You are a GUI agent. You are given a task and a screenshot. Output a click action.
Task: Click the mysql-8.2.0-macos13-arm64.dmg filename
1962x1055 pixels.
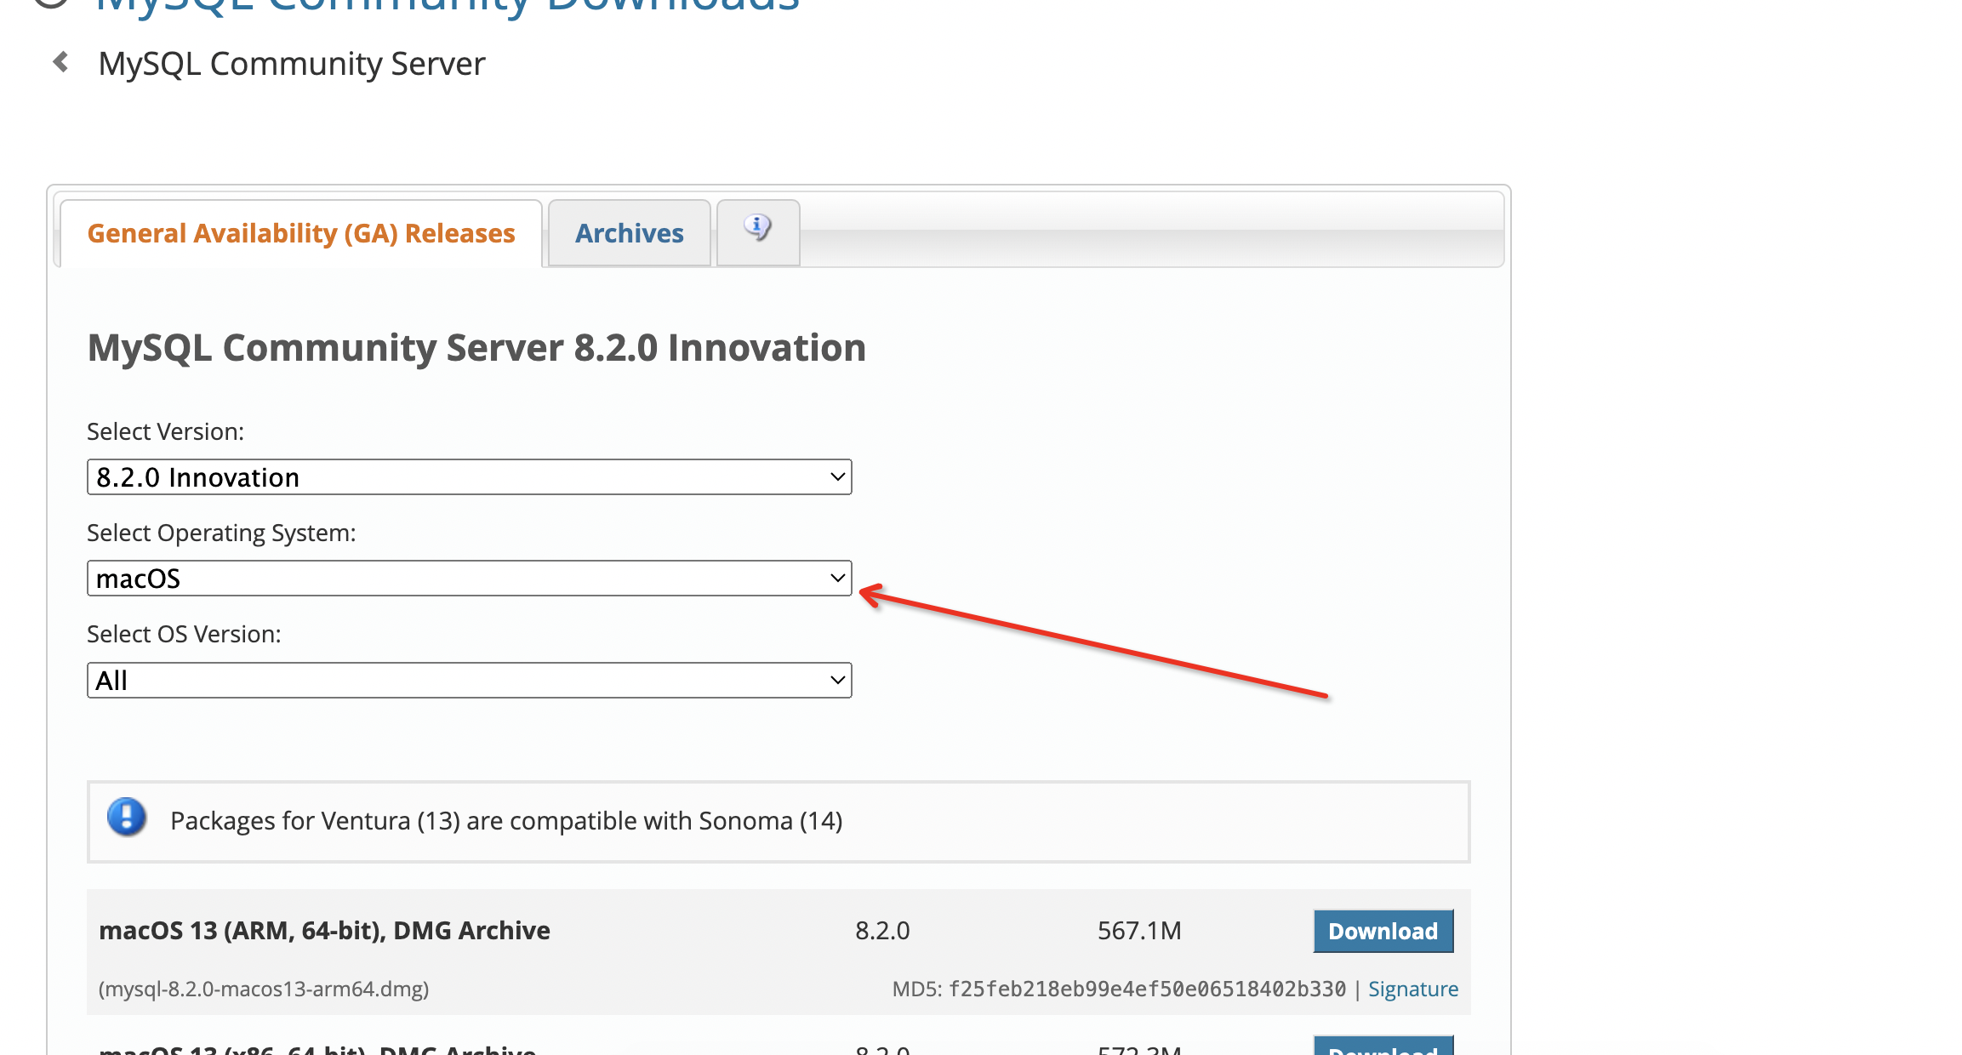click(x=264, y=989)
